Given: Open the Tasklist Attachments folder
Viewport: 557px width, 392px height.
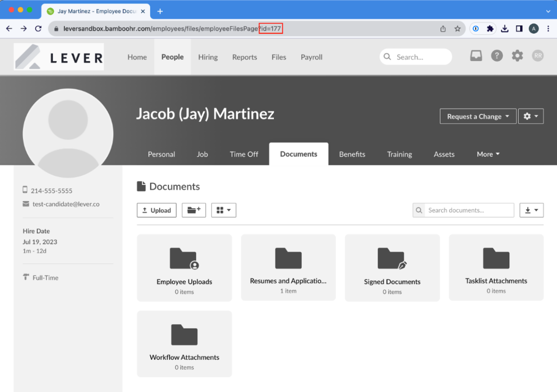Looking at the screenshot, I should pos(496,267).
